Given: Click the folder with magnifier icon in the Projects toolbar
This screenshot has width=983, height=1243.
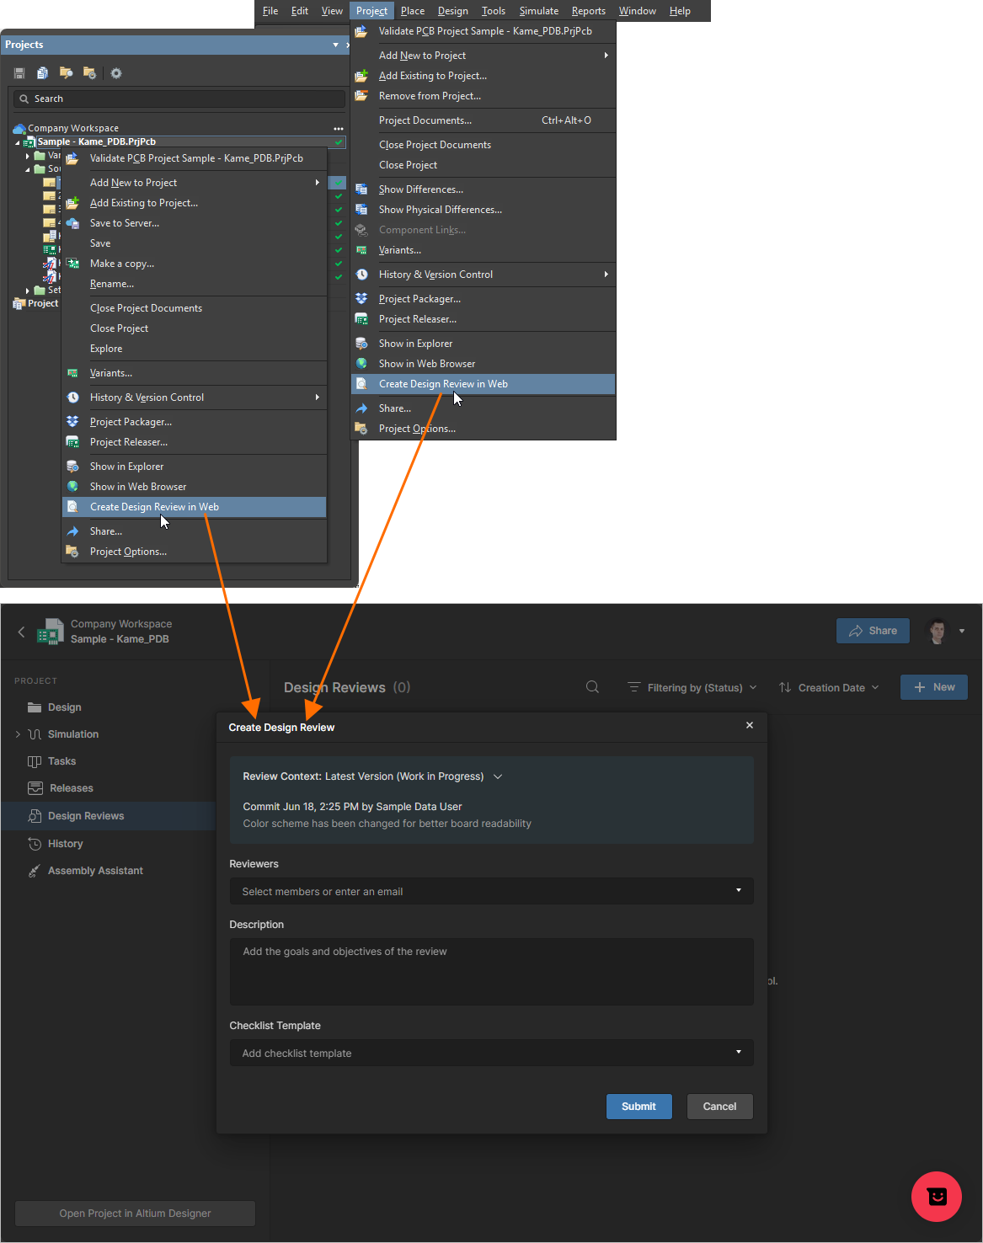Looking at the screenshot, I should (x=66, y=73).
